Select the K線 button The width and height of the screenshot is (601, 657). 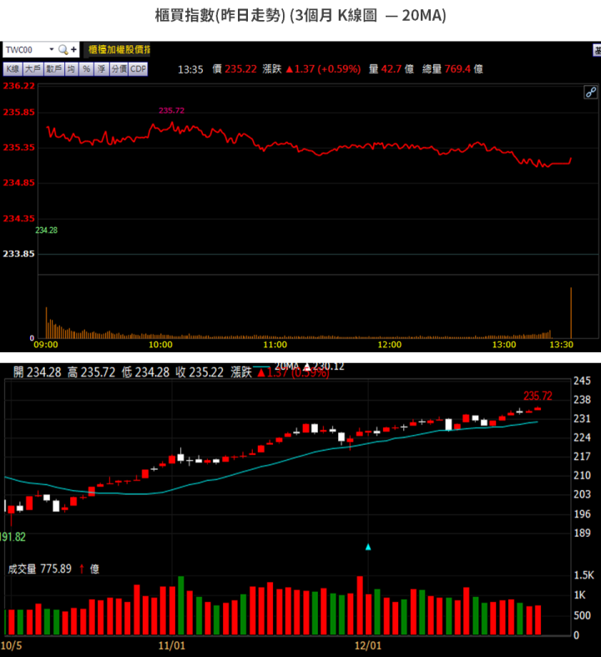(13, 69)
